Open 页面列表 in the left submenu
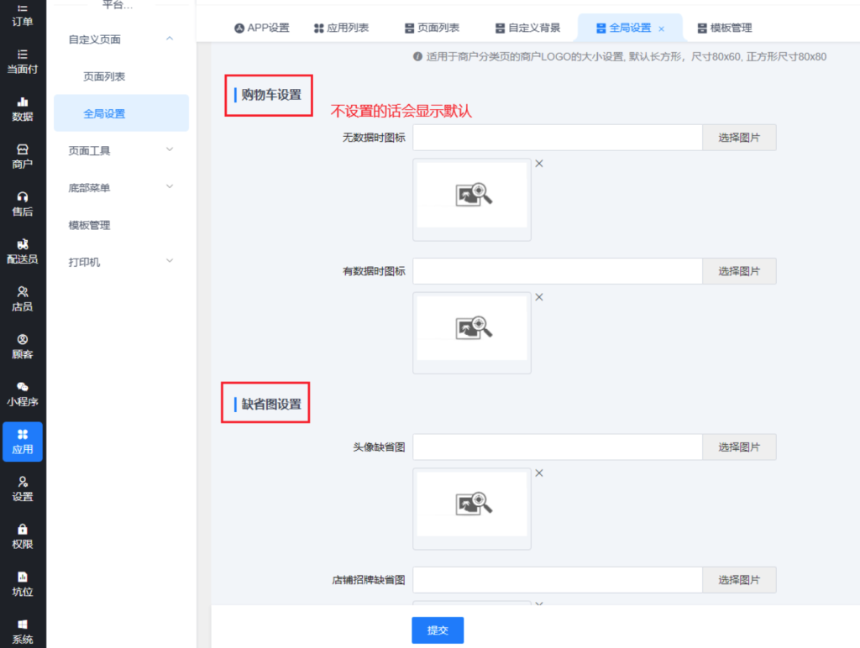 tap(104, 76)
